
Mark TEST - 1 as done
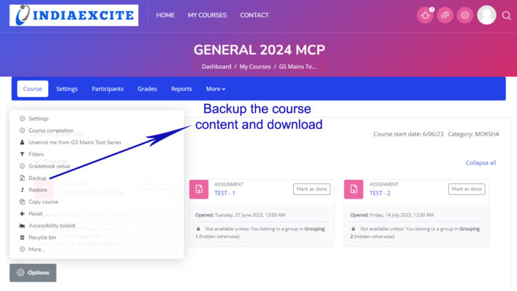pyautogui.click(x=312, y=189)
